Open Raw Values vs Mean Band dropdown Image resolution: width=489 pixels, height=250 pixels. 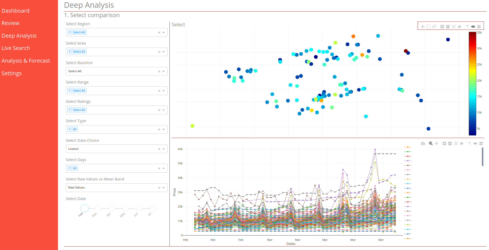point(164,188)
